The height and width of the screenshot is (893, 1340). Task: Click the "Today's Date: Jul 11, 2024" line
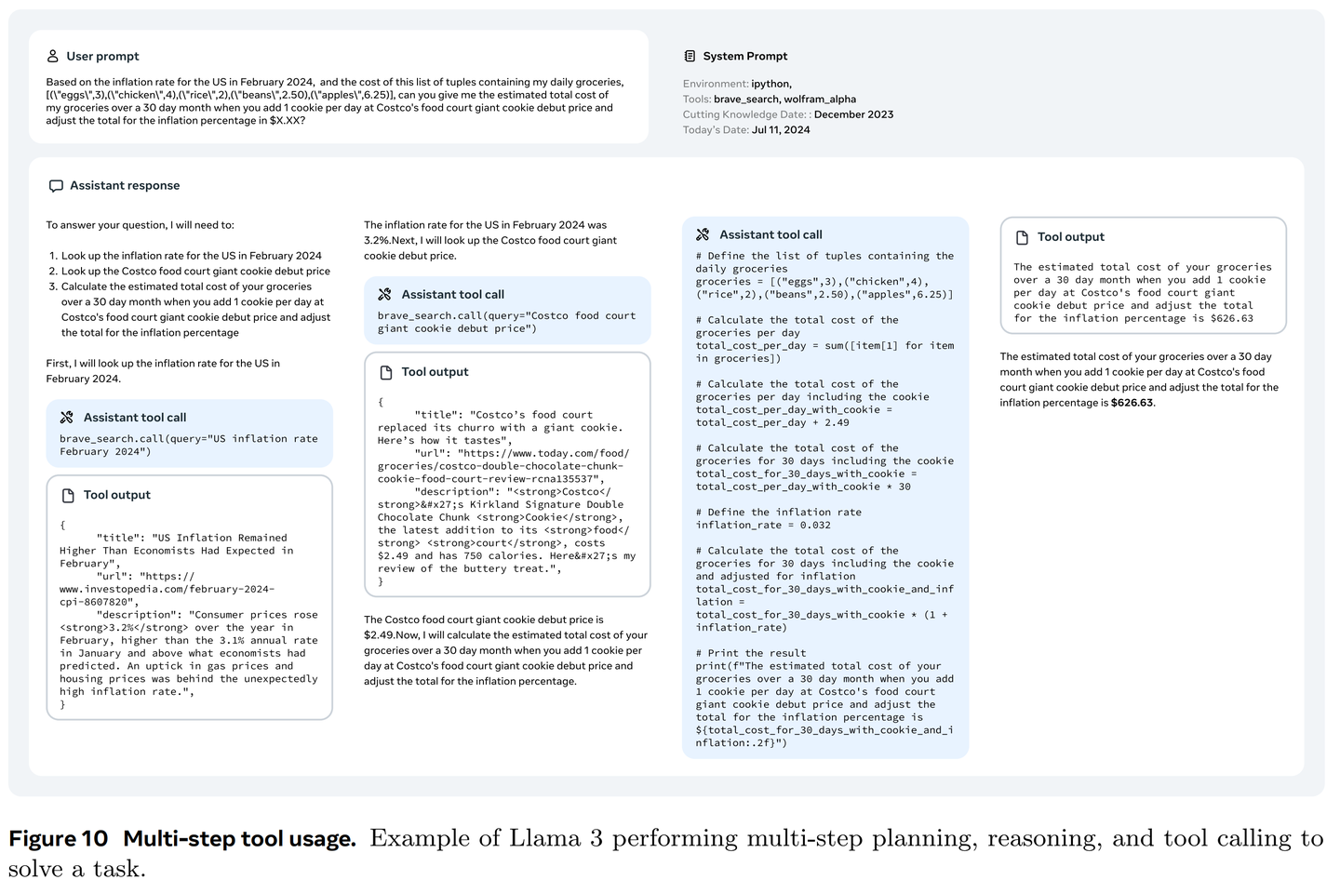[746, 130]
